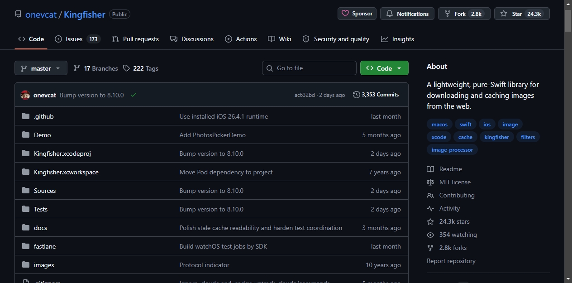View the 222 Tags link
Viewport: 572px width, 283px height.
[x=140, y=68]
